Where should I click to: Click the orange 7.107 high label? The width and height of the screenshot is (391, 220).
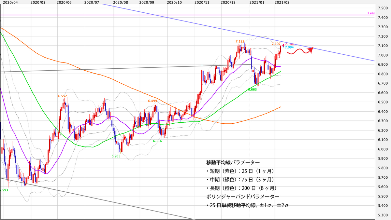tap(276, 43)
